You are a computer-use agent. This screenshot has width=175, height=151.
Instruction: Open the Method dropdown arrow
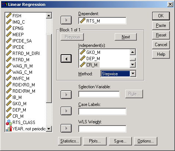pyautogui.click(x=133, y=74)
